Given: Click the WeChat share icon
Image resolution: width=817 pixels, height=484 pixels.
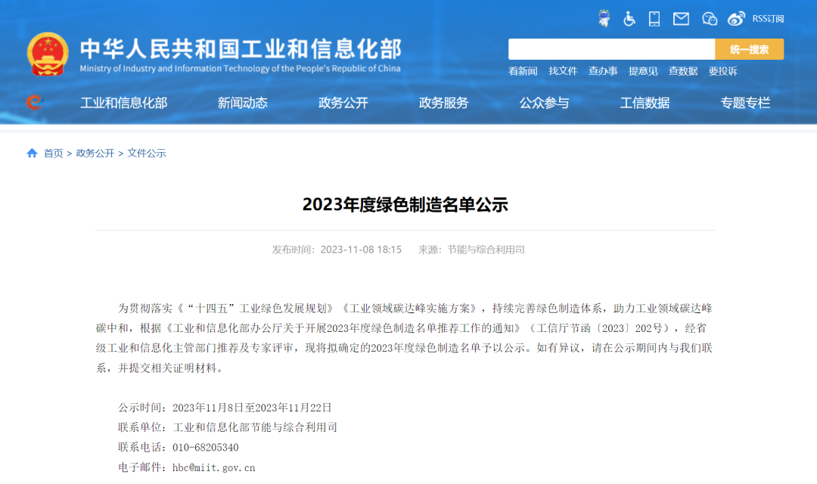Looking at the screenshot, I should coord(709,18).
